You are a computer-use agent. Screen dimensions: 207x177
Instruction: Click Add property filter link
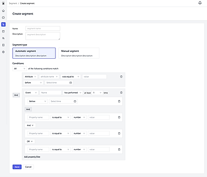coord(32,157)
